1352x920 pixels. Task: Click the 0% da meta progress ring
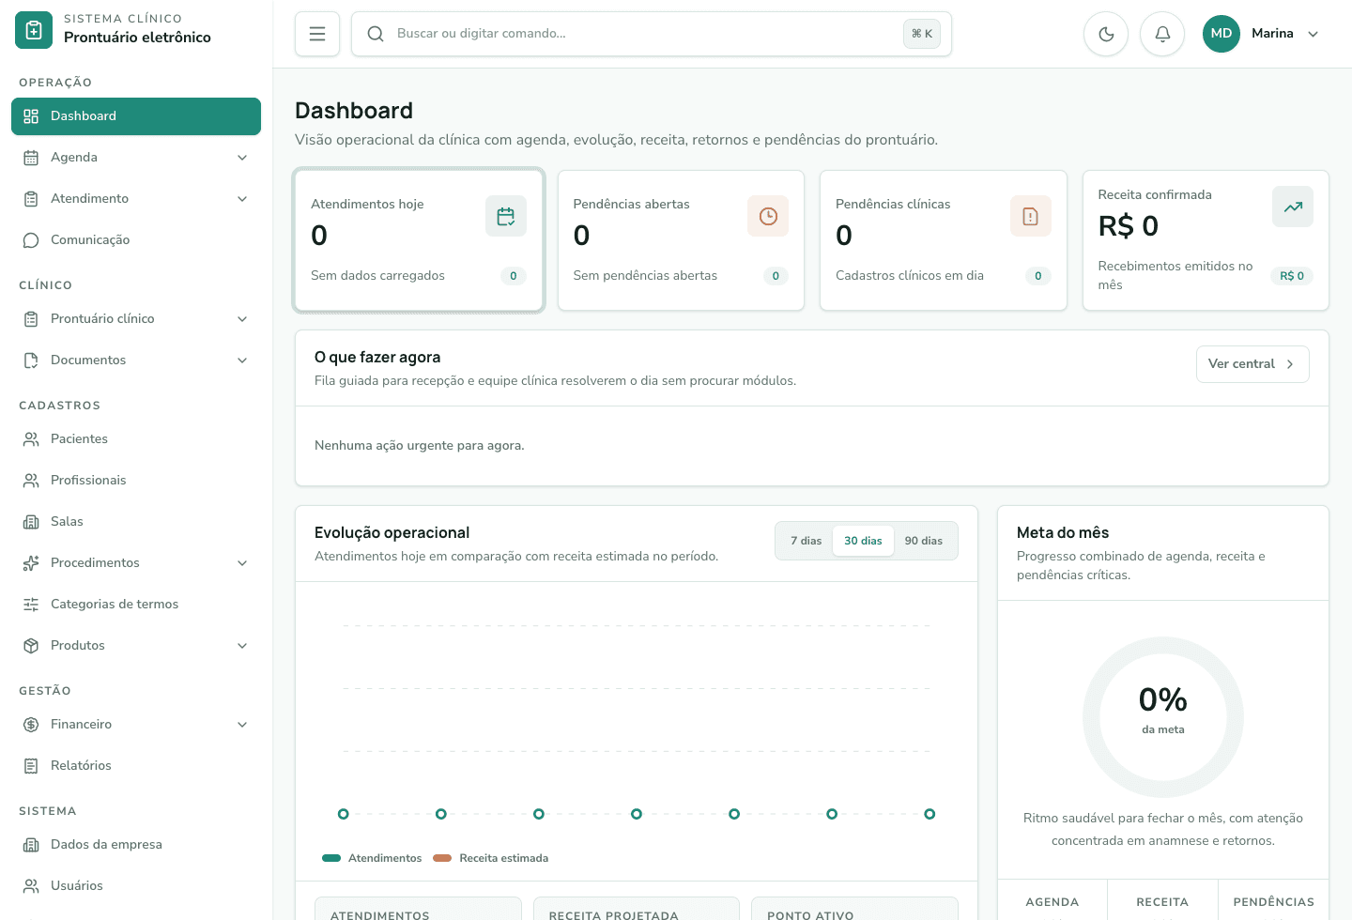point(1163,717)
